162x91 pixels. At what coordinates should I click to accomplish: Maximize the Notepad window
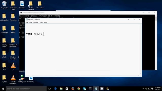pos(134,19)
